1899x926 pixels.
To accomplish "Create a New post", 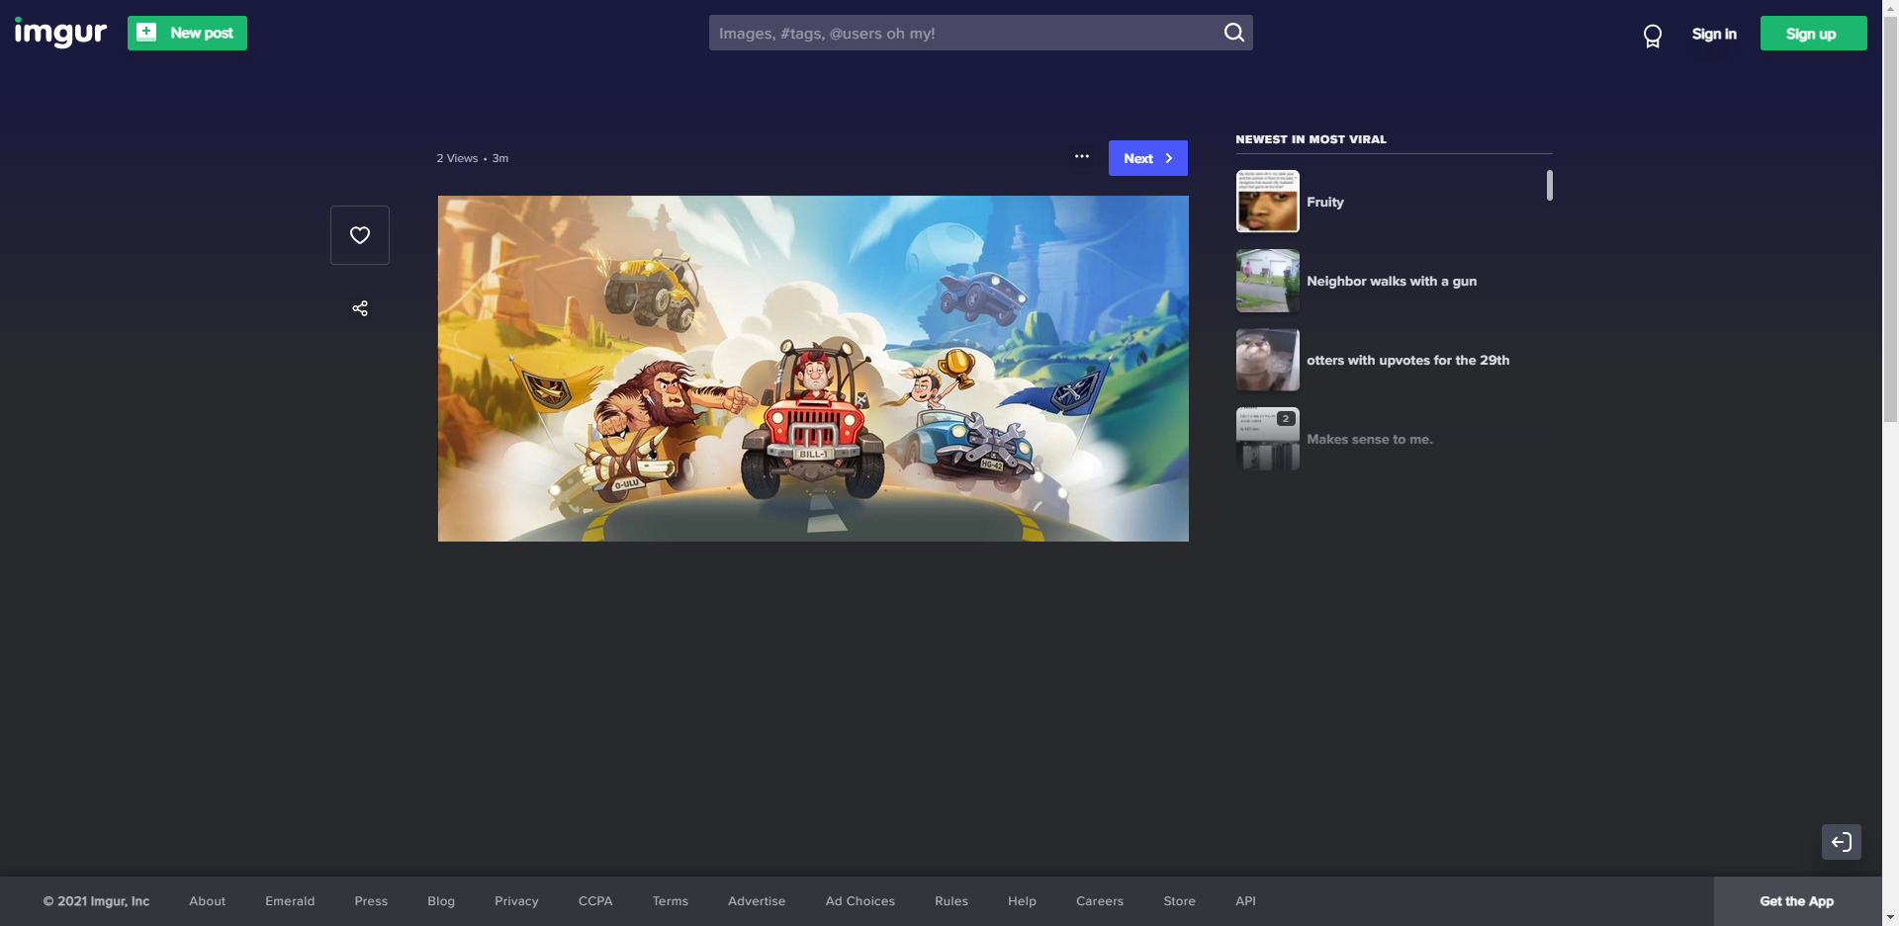I will tap(187, 33).
